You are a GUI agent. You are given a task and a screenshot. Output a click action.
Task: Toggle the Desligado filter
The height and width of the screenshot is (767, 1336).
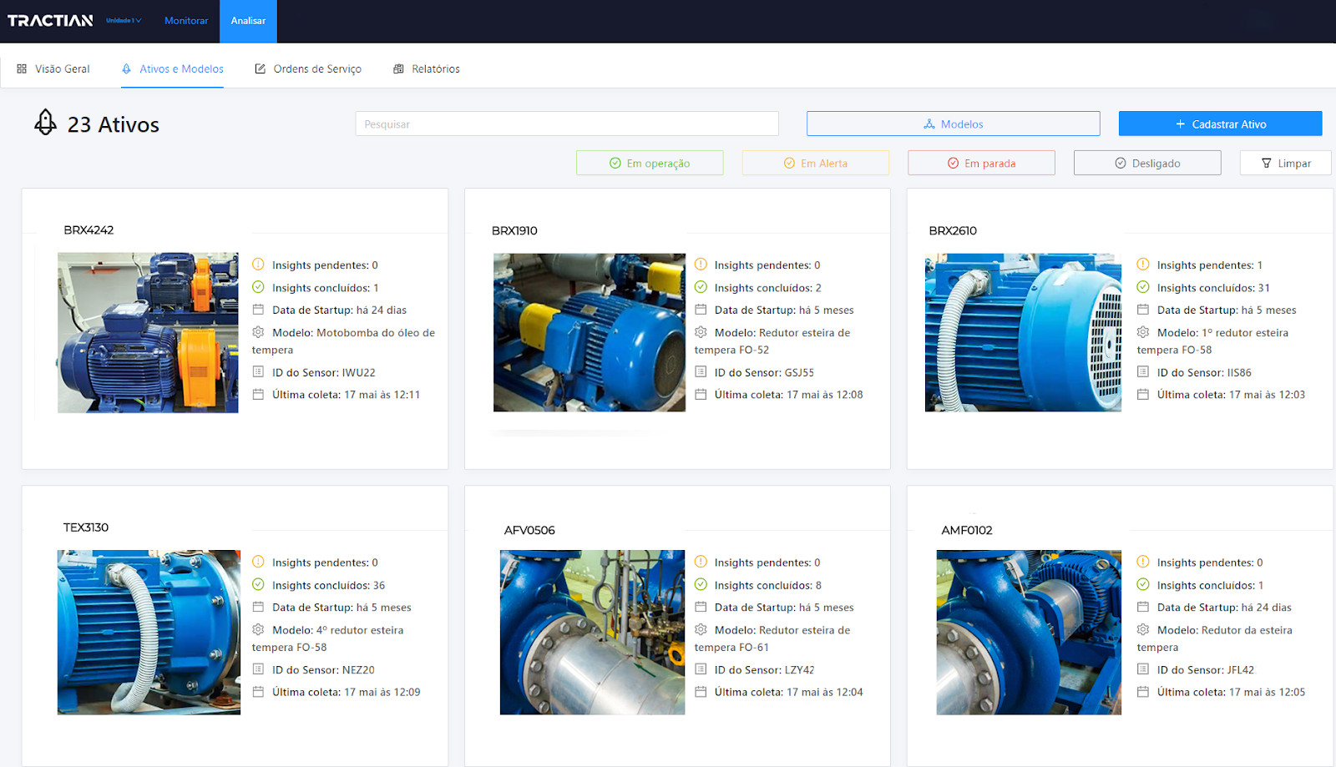click(x=1147, y=163)
